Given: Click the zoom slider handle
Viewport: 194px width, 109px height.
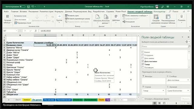Looking at the screenshot, I should pos(176,103).
